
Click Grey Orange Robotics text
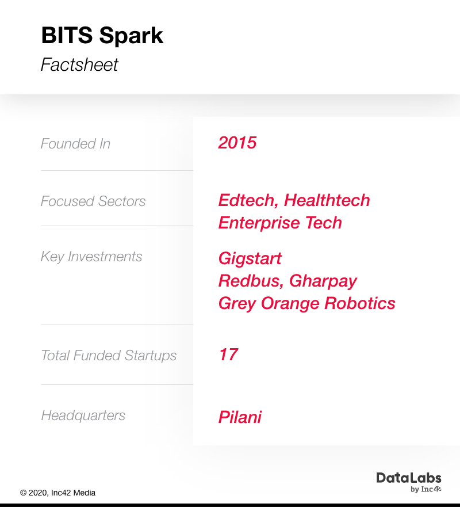(x=307, y=303)
